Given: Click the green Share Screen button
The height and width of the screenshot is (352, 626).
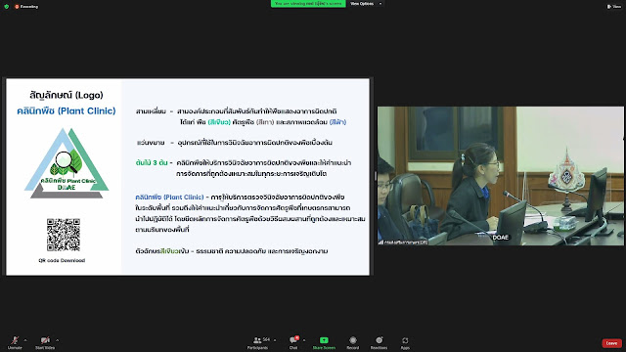Looking at the screenshot, I should [324, 342].
